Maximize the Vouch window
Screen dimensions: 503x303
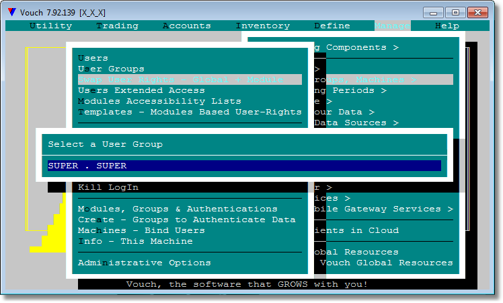[x=455, y=13]
